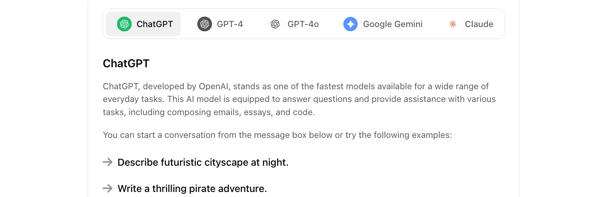Image resolution: width=609 pixels, height=197 pixels.
Task: Click the dark GPT-4 logo icon
Action: [x=205, y=24]
